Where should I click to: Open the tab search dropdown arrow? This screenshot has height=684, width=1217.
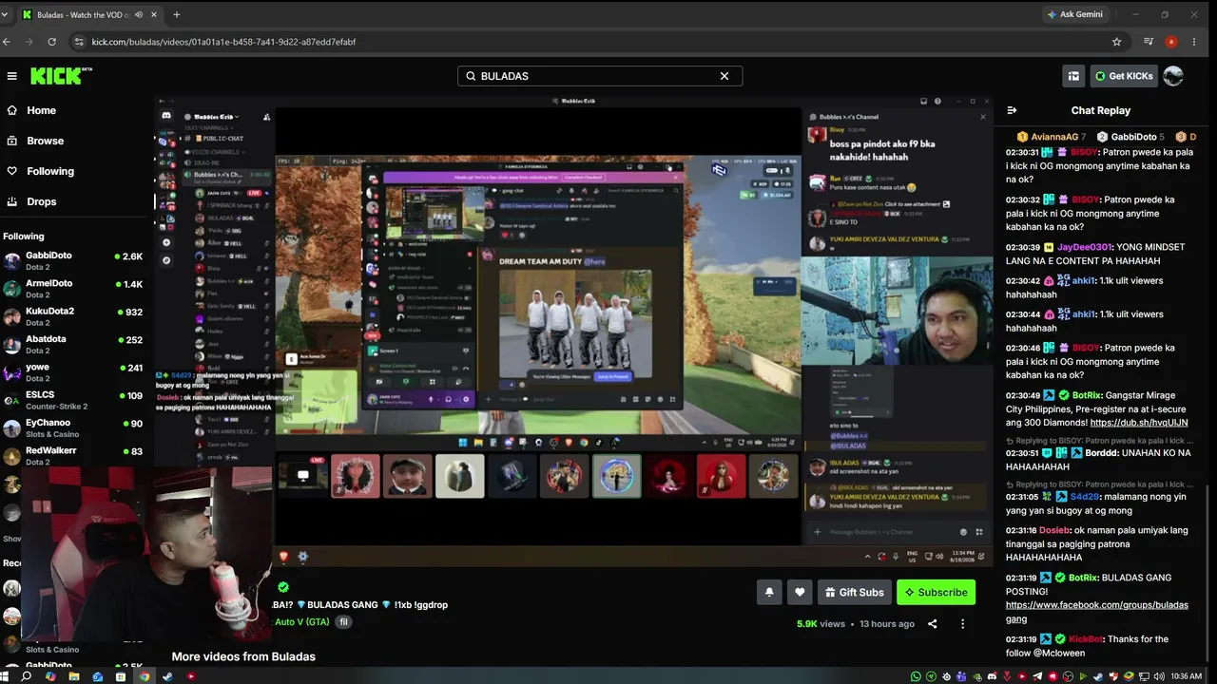coord(7,14)
